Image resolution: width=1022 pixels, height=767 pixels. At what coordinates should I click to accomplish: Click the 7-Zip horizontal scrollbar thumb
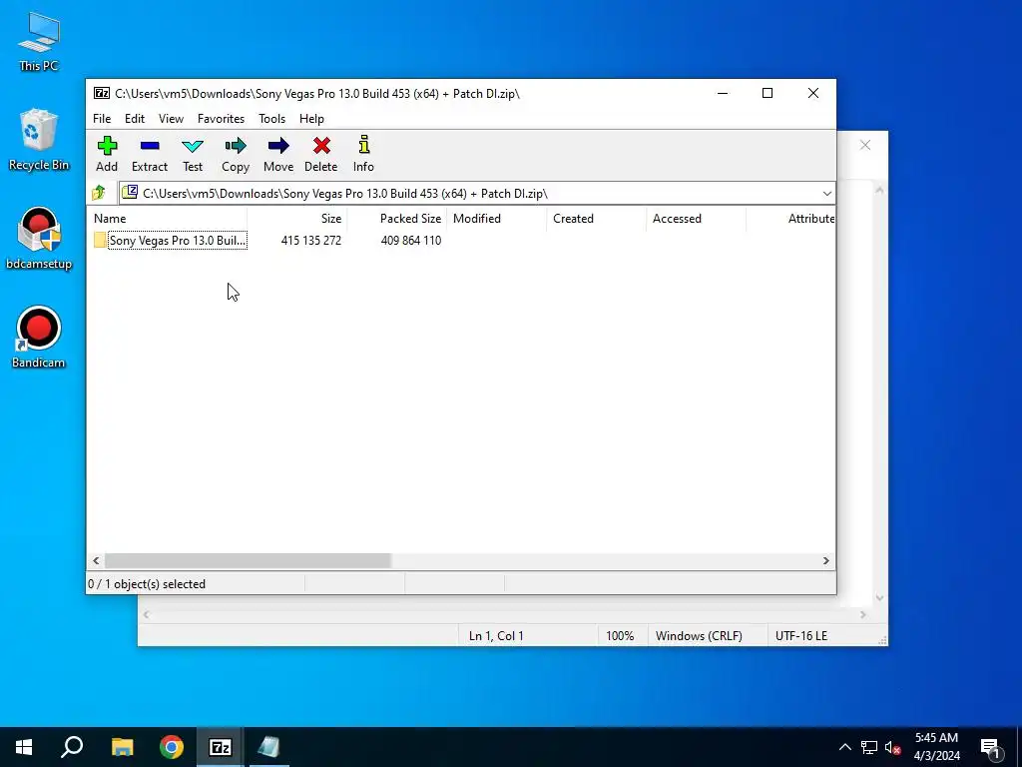click(x=248, y=561)
